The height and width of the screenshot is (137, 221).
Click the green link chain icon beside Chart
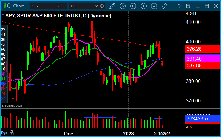point(7,6)
